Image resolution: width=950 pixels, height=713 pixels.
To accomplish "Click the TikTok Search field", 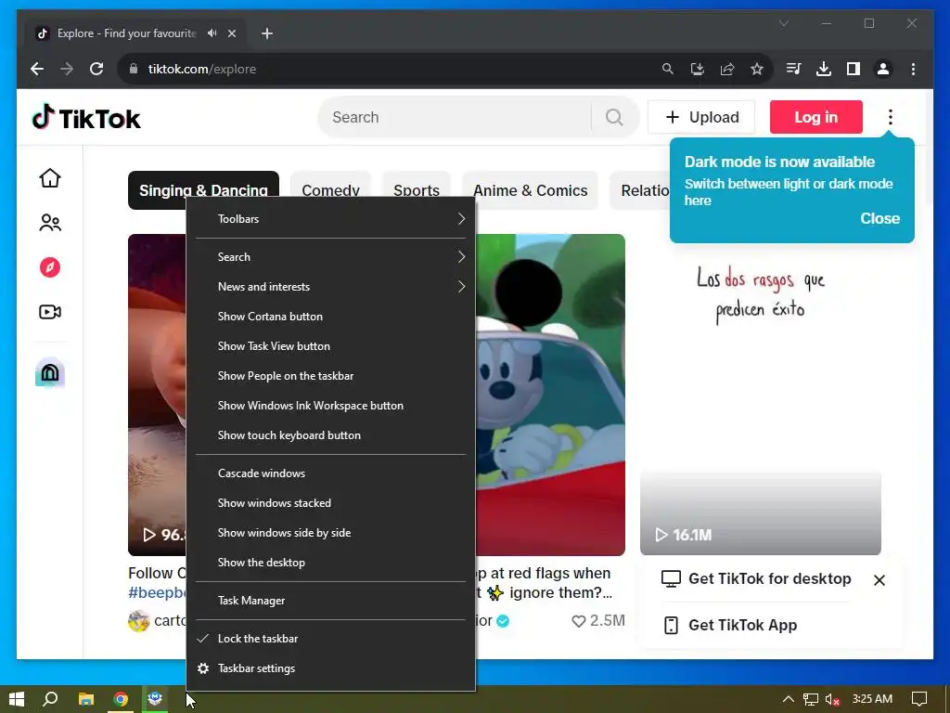I will 455,117.
